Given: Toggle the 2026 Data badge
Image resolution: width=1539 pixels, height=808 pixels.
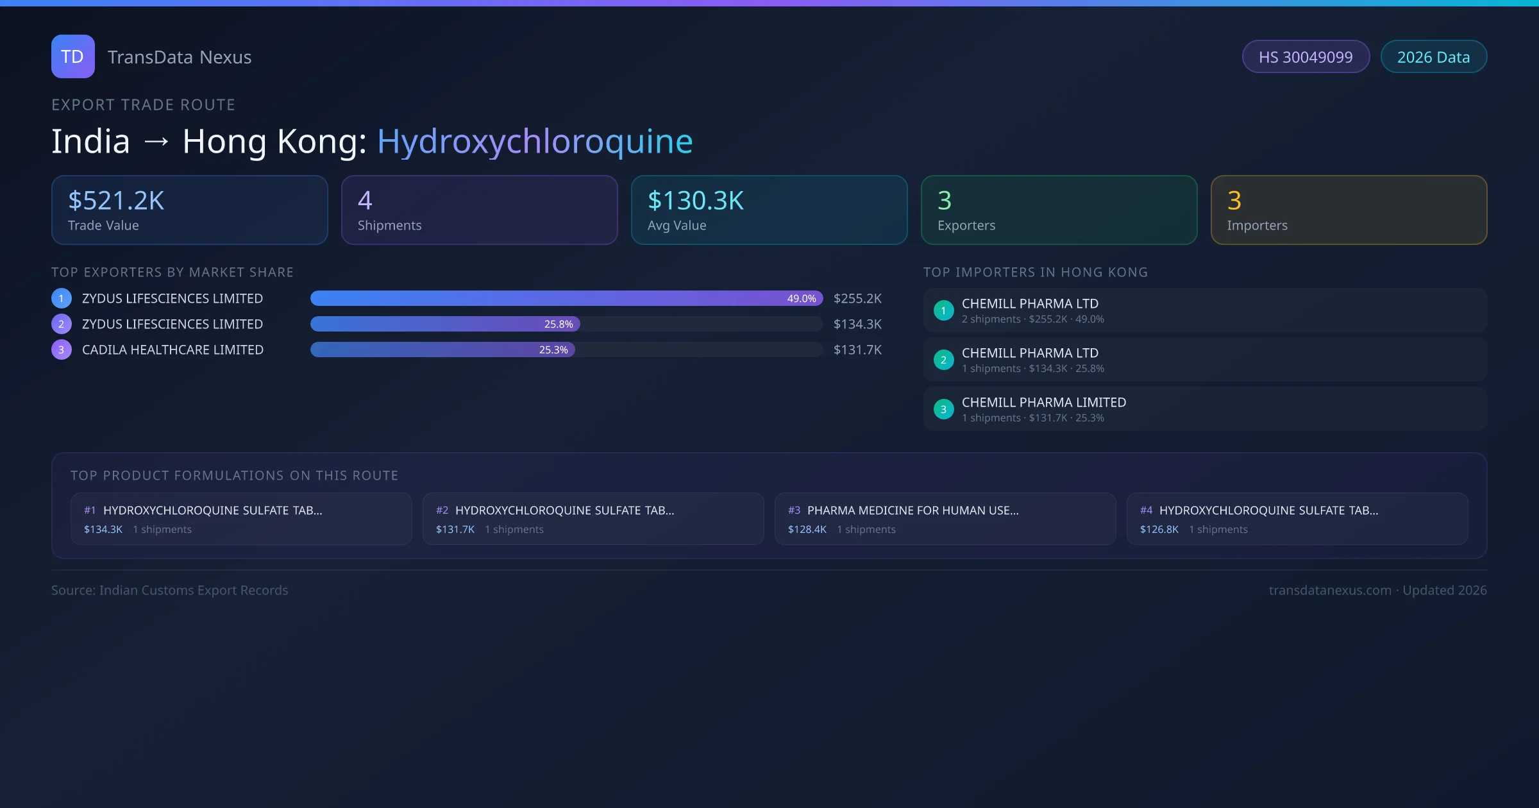Looking at the screenshot, I should tap(1433, 56).
